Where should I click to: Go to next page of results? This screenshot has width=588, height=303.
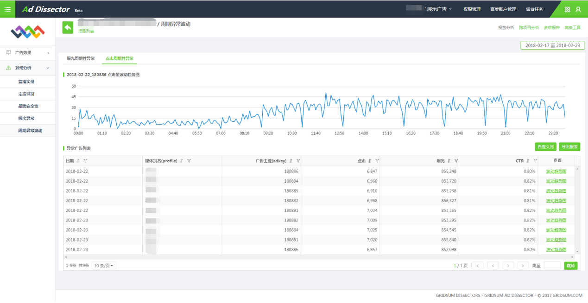508,265
